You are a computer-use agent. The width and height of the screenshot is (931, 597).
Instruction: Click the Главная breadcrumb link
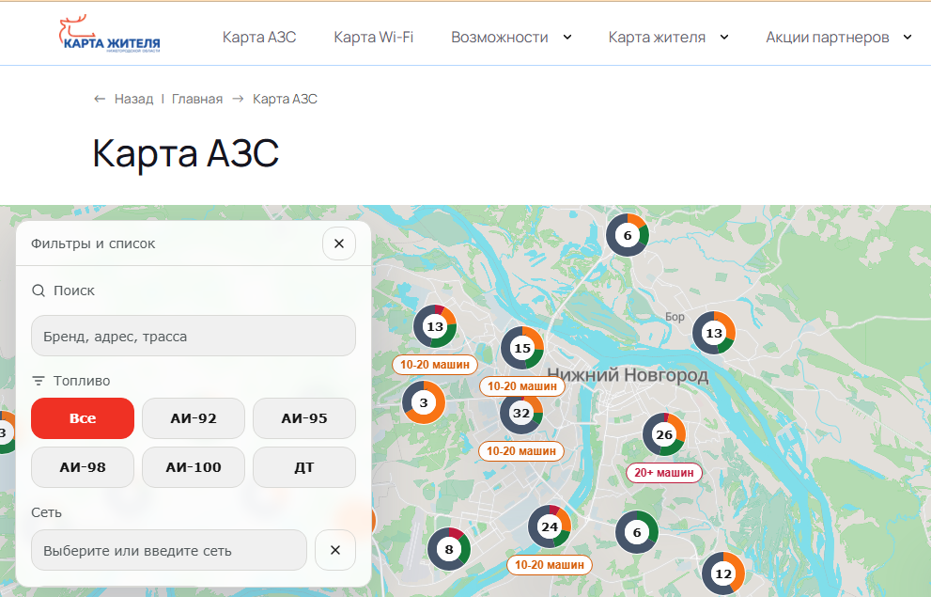197,99
